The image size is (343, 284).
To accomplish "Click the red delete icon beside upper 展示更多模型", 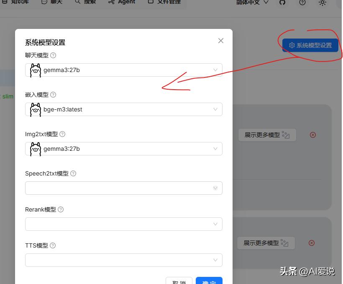I will click(x=313, y=135).
